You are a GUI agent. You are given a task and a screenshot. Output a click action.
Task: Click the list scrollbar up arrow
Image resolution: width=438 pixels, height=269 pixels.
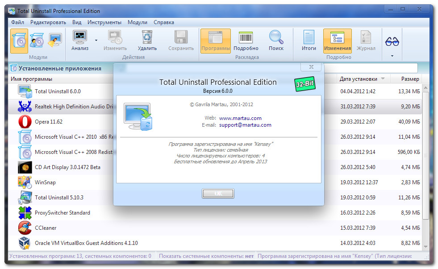click(425, 87)
